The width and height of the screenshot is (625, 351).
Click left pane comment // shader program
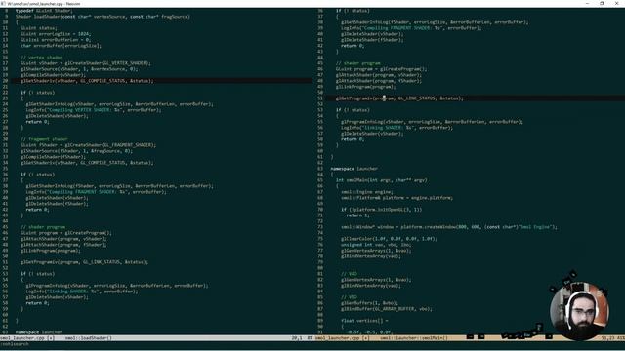click(43, 227)
